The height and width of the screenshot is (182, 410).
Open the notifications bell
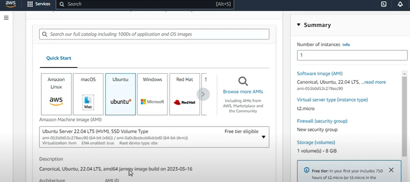400,4
